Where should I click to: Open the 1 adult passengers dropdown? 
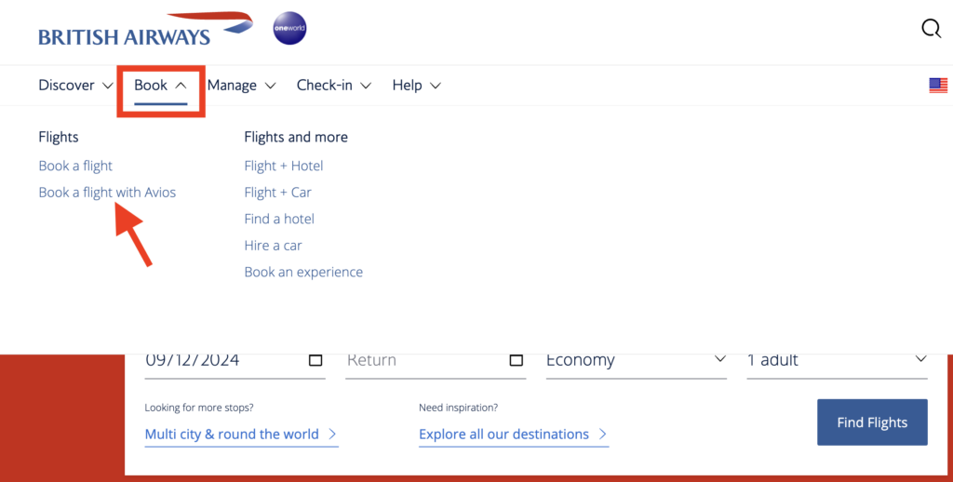(x=837, y=360)
